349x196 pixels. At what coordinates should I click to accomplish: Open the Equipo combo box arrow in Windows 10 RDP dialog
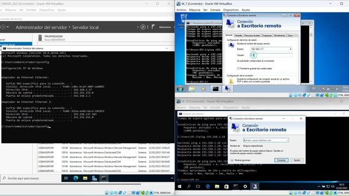[287, 140]
